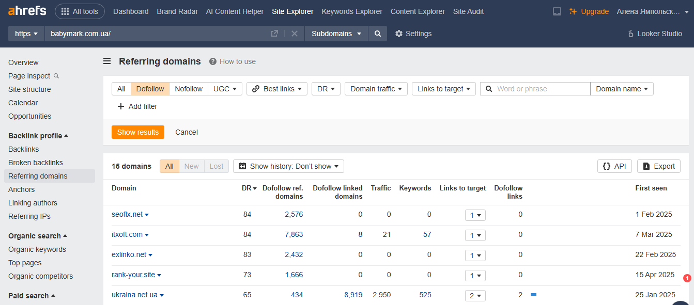Open the Subdomains mode dropdown
Image resolution: width=694 pixels, height=305 pixels.
pyautogui.click(x=336, y=34)
